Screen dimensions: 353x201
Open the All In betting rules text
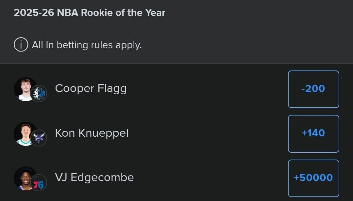pos(87,45)
